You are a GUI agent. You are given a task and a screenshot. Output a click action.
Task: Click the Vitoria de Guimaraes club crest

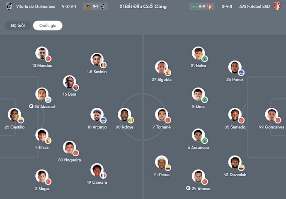(x=9, y=7)
